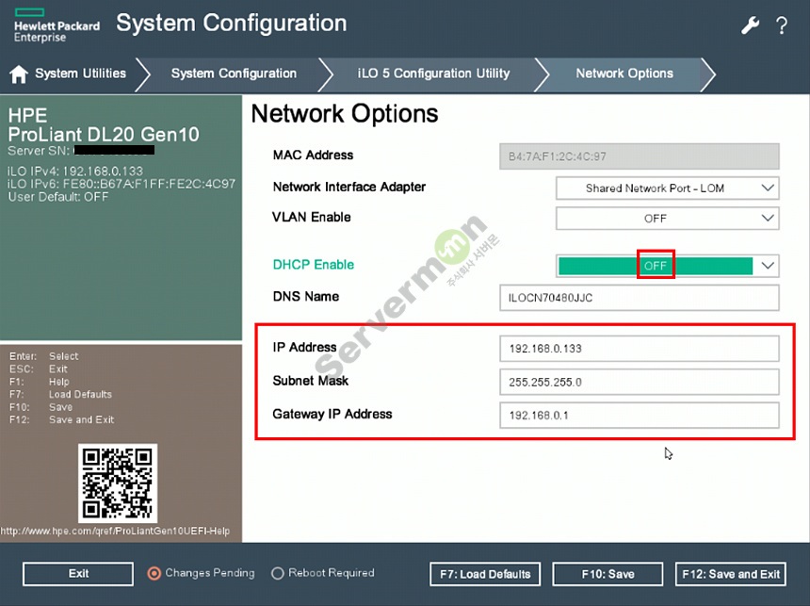Click the IP Address label
This screenshot has height=606, width=810.
(x=305, y=347)
